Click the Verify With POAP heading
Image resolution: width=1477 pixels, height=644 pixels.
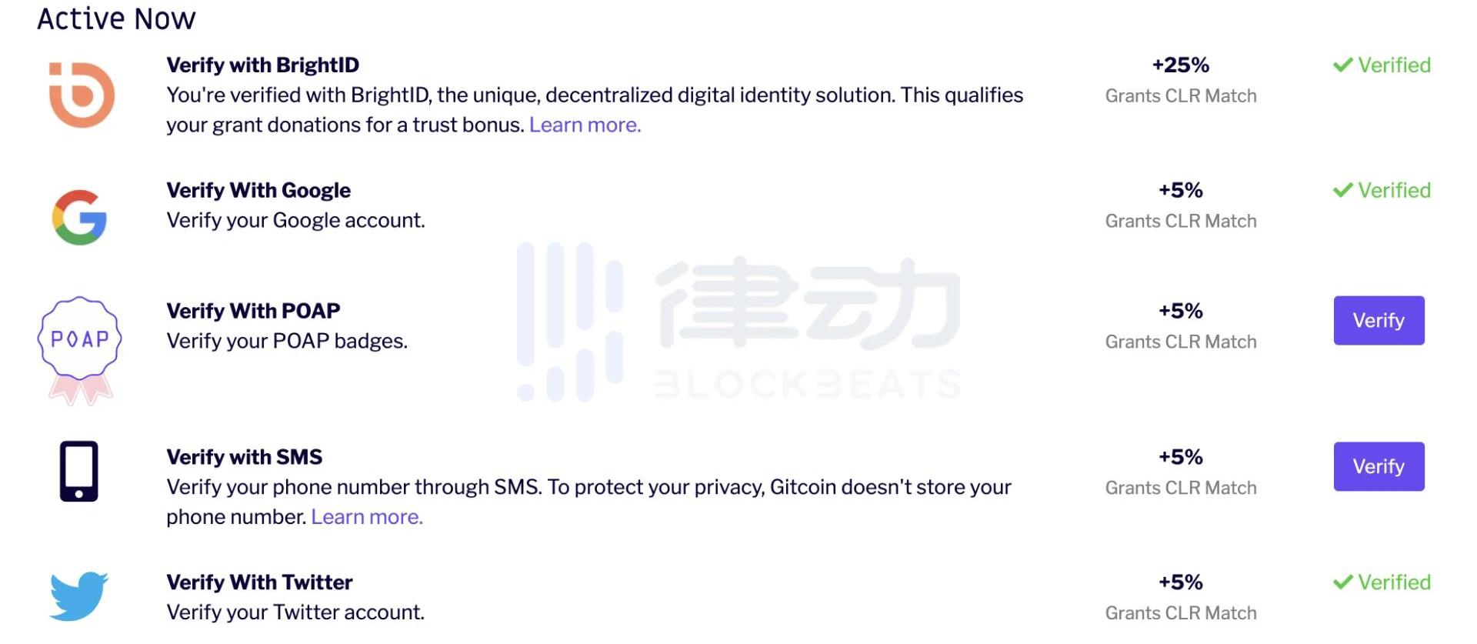253,311
